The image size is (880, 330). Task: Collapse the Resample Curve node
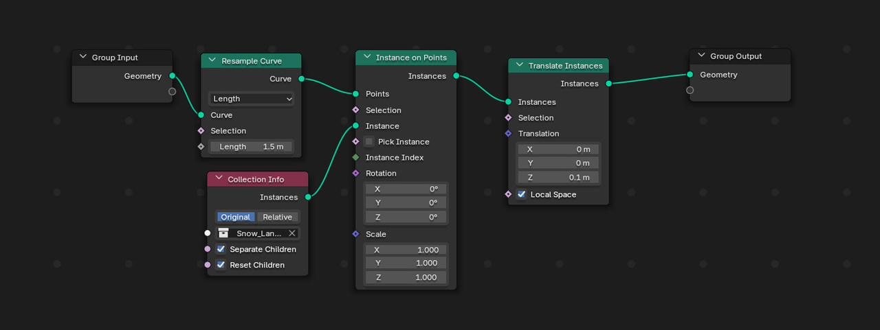pos(212,61)
